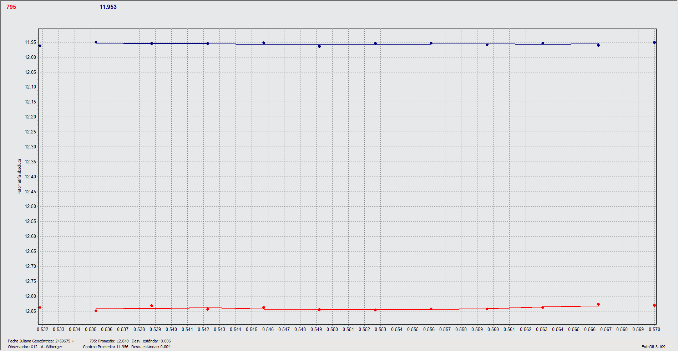This screenshot has width=678, height=351.
Task: Click the y-axis label "12.40"
Action: pos(30,177)
